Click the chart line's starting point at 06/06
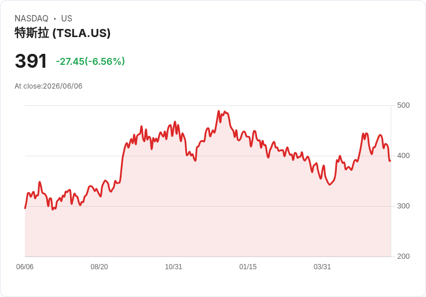Image resolution: width=426 pixels, height=297 pixels. coord(25,208)
